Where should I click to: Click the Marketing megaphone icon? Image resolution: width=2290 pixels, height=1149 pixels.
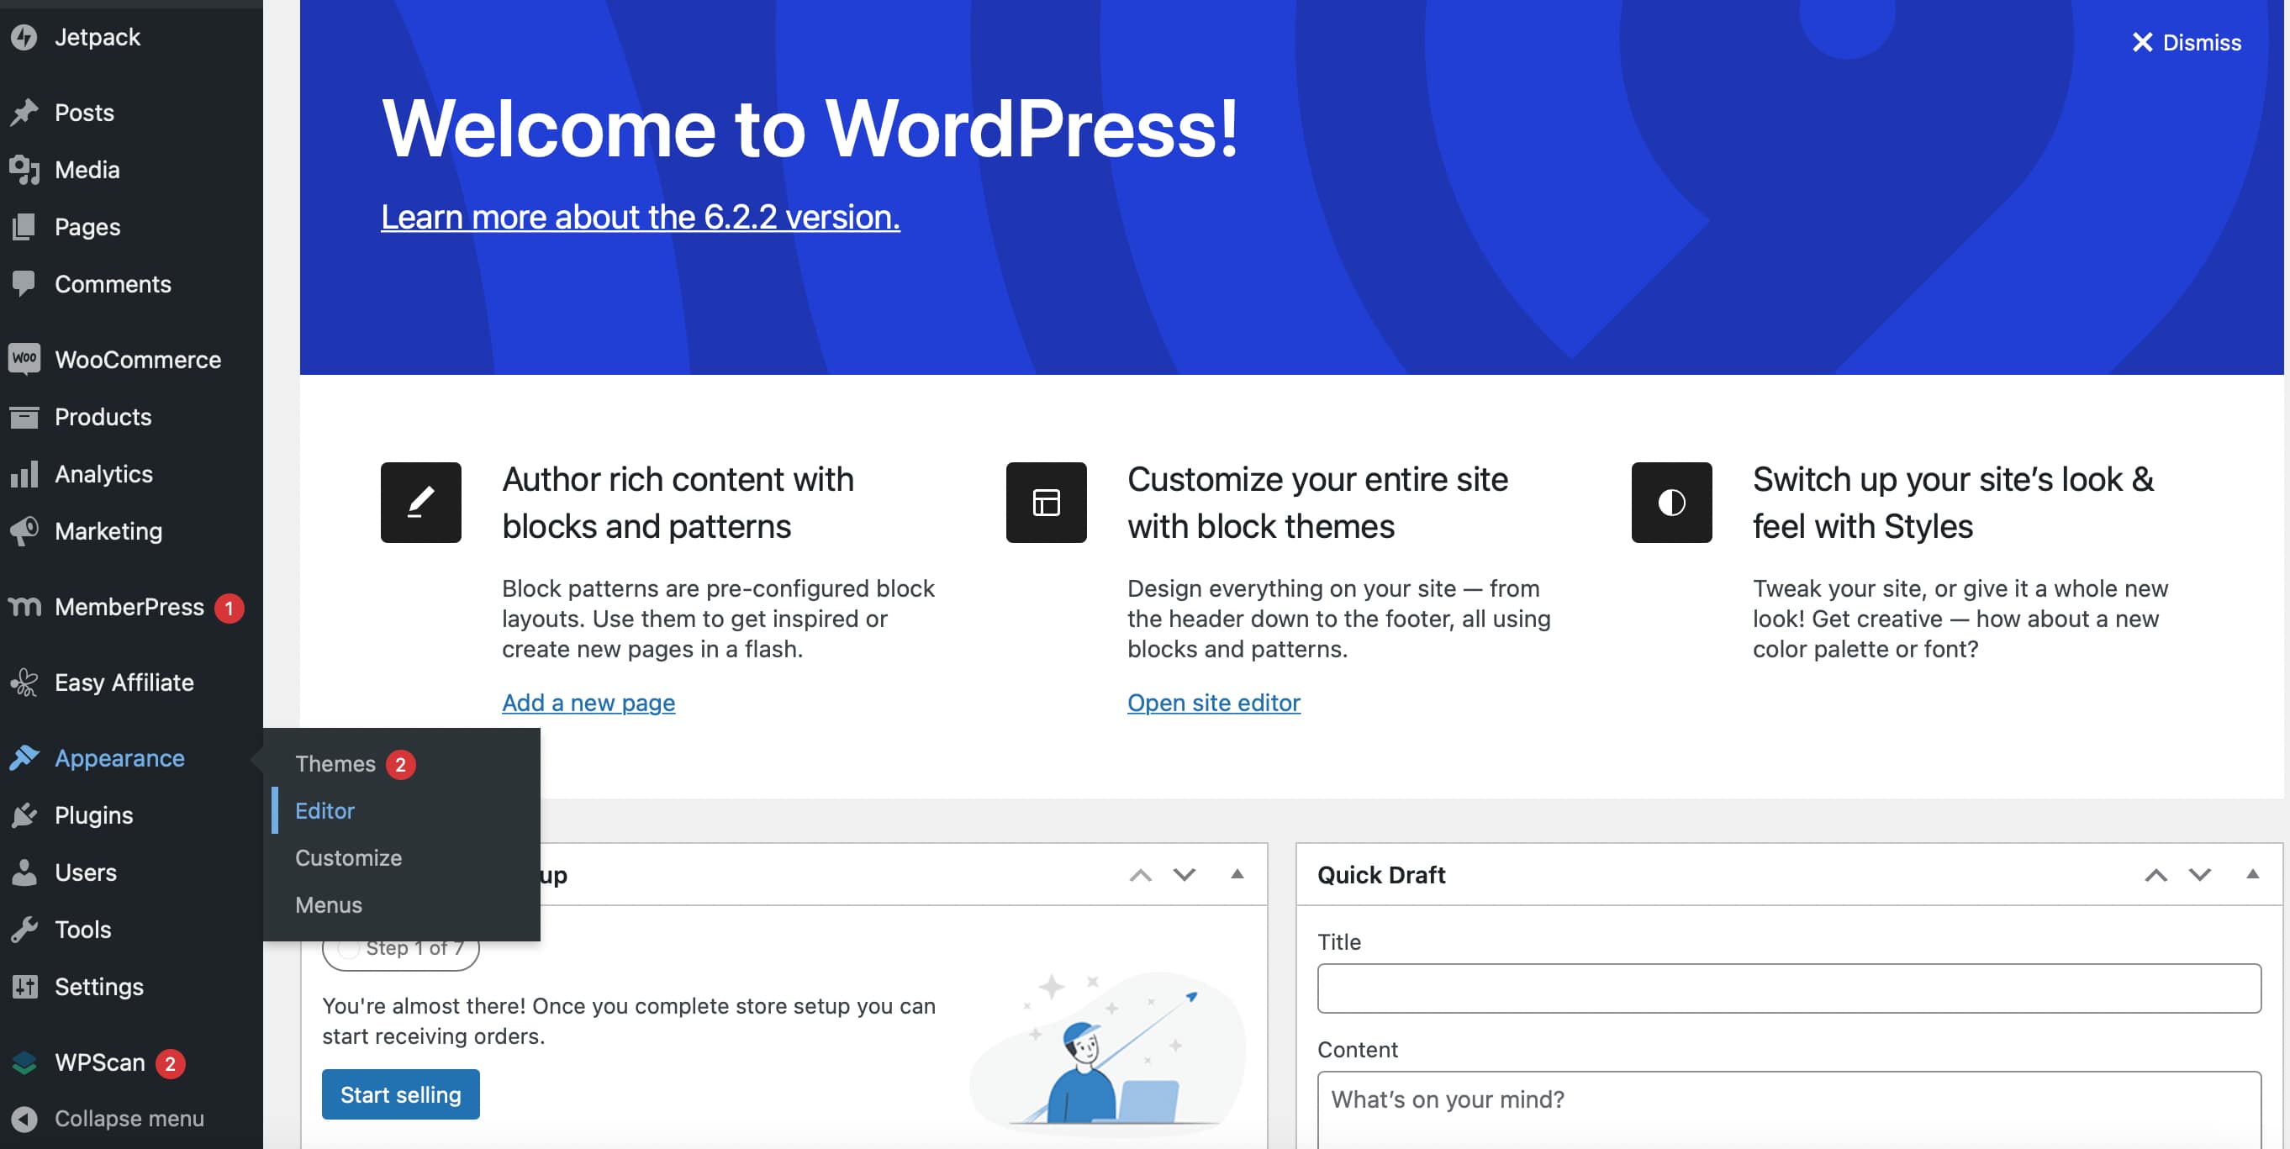tap(24, 531)
